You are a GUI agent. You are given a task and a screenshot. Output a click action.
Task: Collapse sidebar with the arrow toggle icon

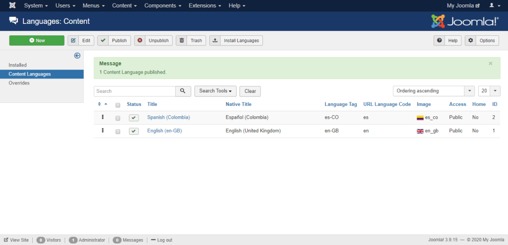click(77, 56)
